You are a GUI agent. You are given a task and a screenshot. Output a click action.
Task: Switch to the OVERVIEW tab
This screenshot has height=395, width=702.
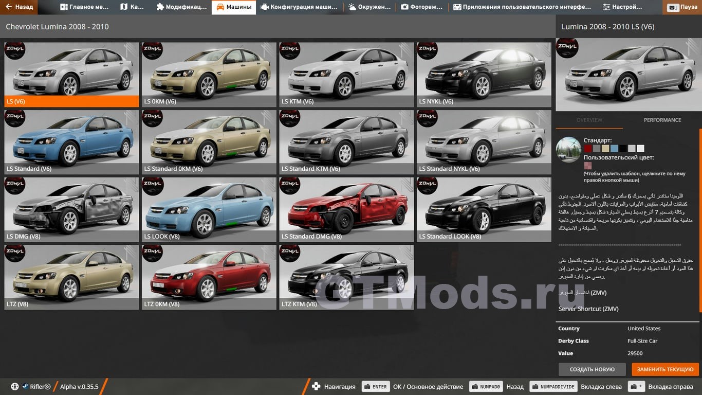coord(589,120)
